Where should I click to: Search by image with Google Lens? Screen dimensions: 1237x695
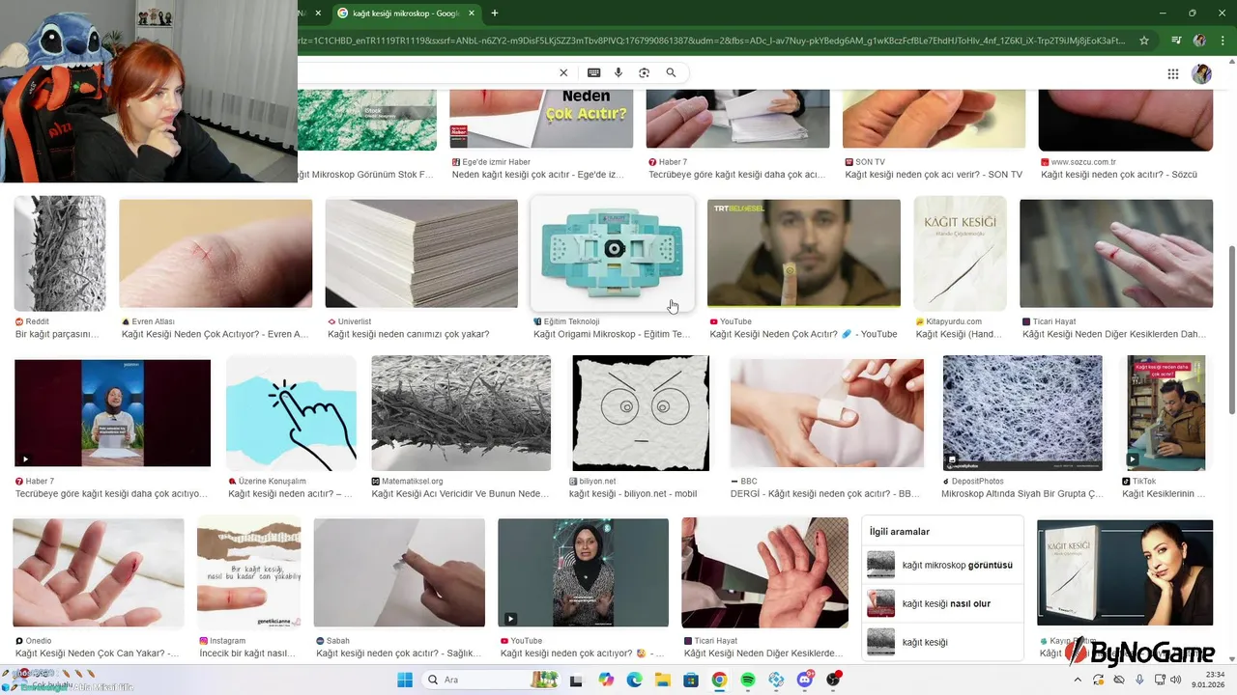point(645,73)
